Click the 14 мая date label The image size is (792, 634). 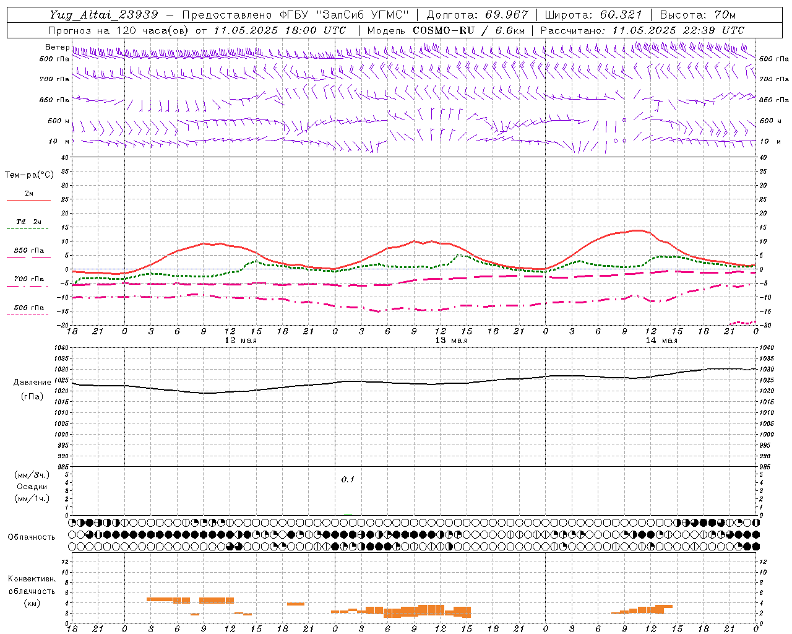click(661, 341)
